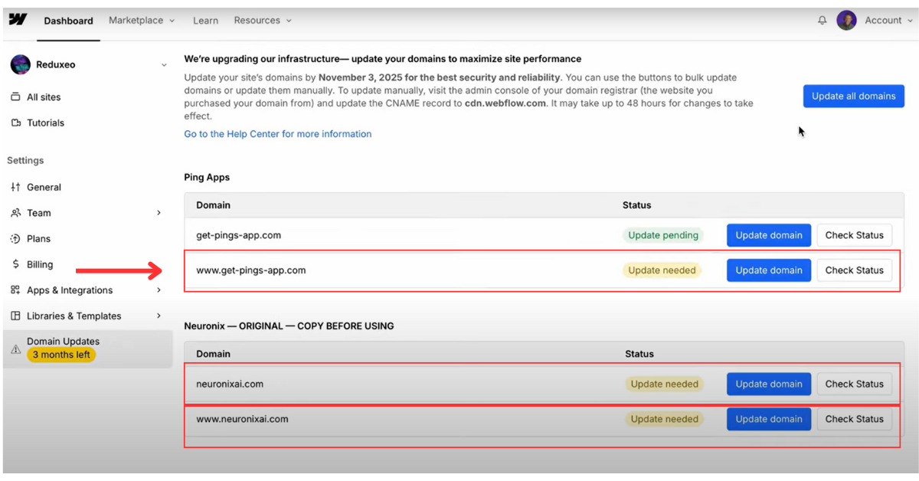
Task: Click Update needed badge for www.get-pings-app.com
Action: click(662, 270)
